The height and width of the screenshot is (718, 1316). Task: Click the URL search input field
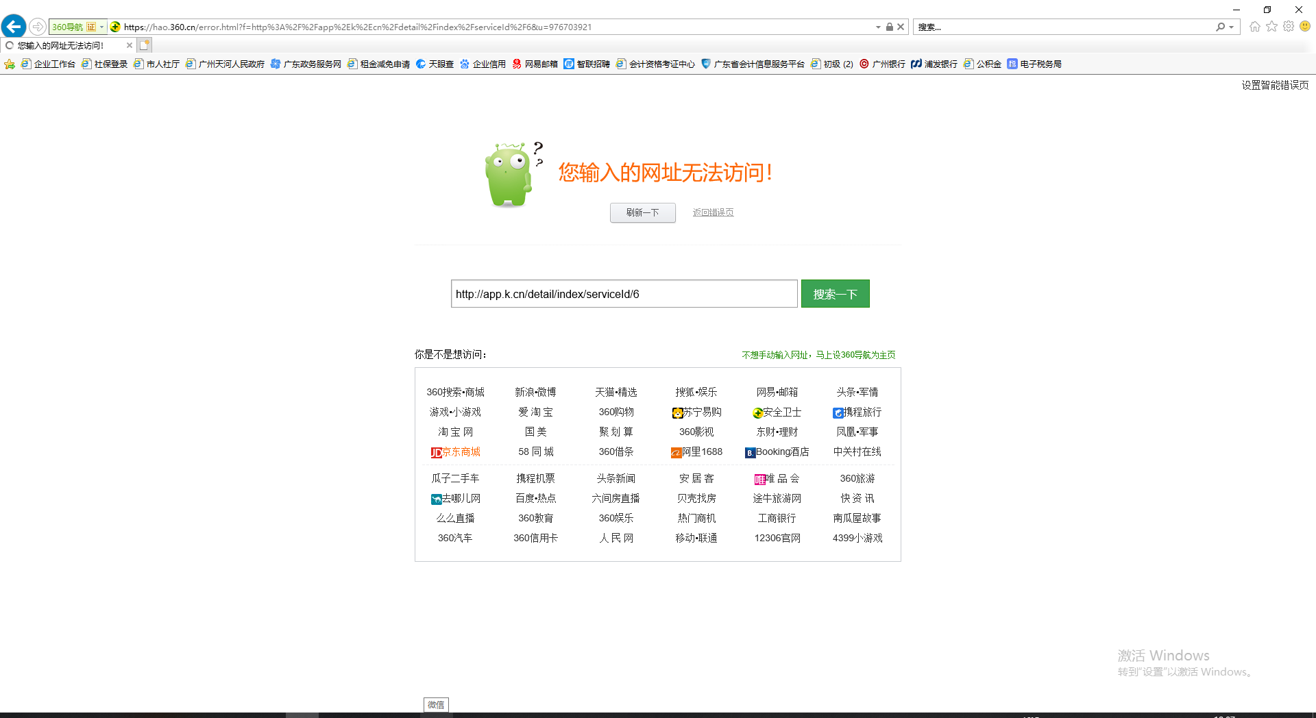pos(624,294)
